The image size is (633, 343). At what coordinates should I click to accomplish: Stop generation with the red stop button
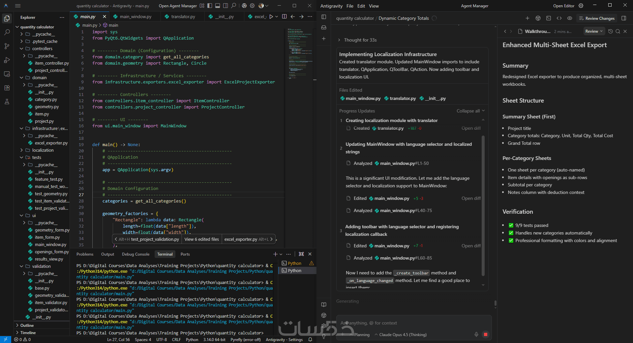click(x=485, y=334)
